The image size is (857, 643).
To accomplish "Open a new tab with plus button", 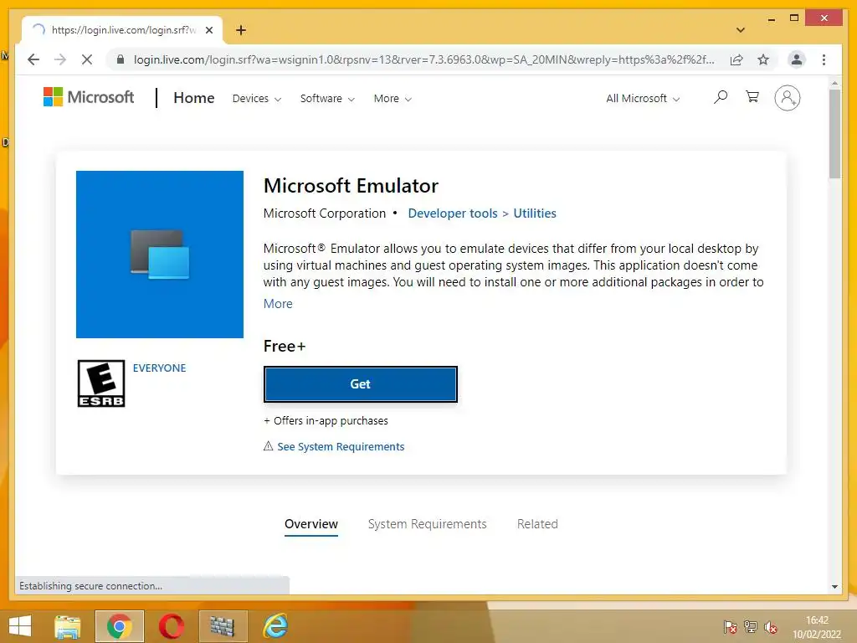I will pos(241,30).
